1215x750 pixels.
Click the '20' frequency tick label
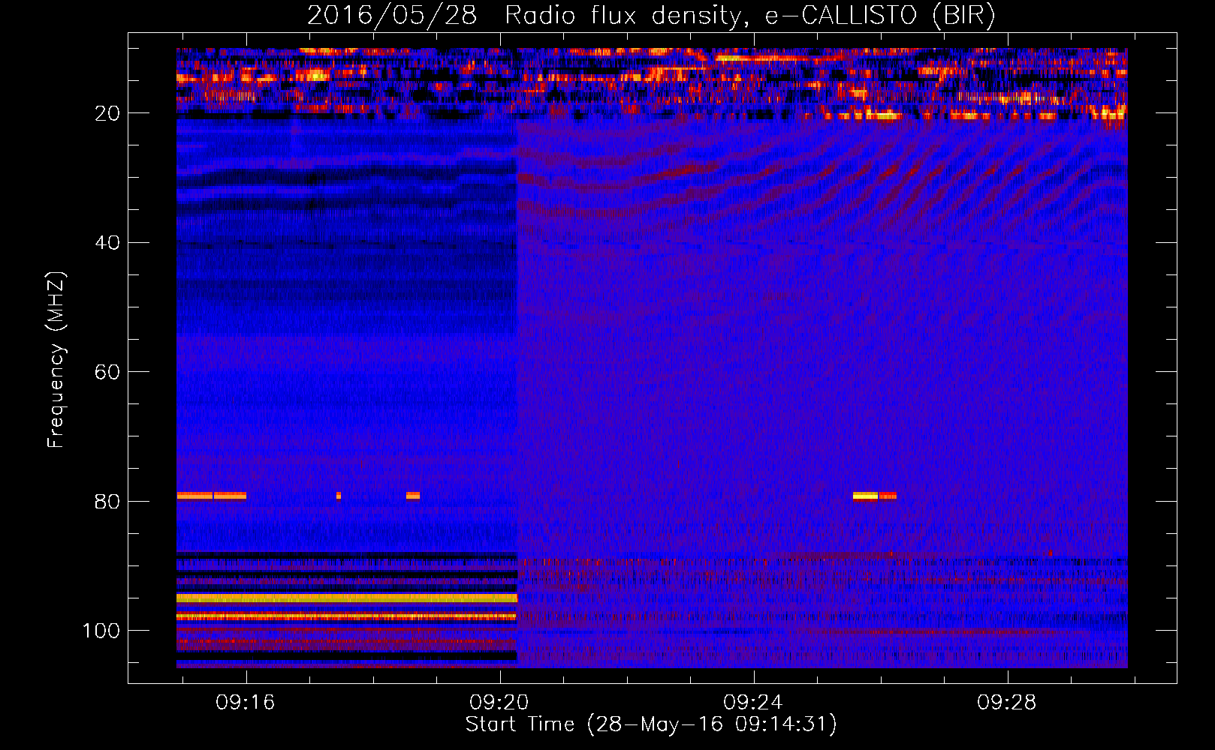[107, 113]
